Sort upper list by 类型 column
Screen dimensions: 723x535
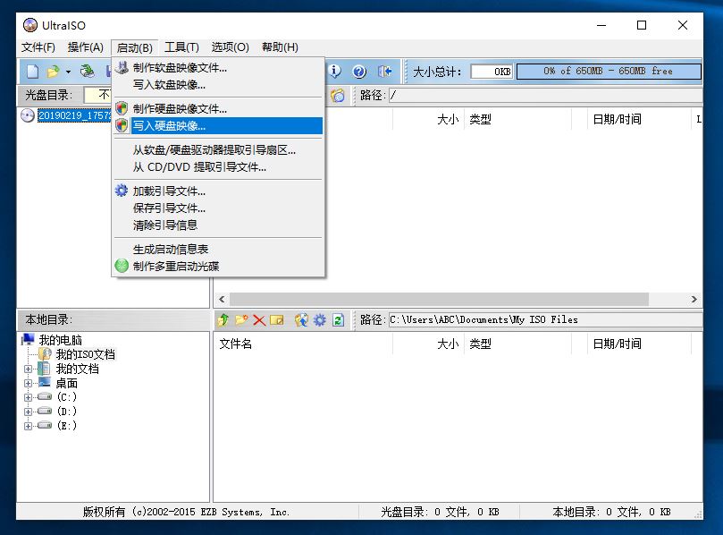(517, 119)
